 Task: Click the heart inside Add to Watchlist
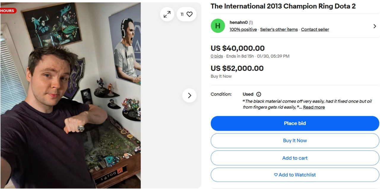(x=275, y=175)
